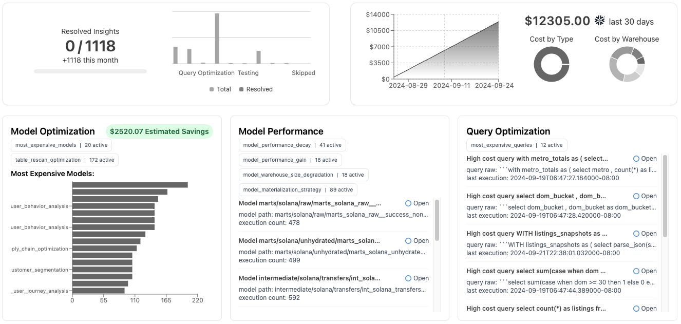Open High cost query select sum(case title
This screenshot has width=681, height=324.
pos(536,271)
